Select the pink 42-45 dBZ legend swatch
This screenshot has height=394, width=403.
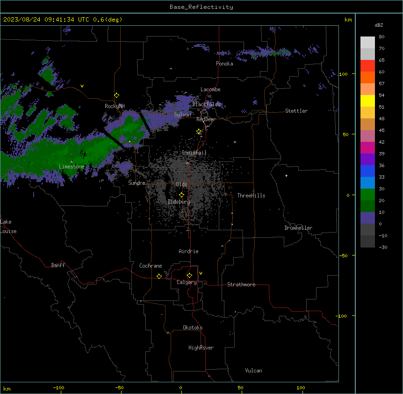click(367, 136)
